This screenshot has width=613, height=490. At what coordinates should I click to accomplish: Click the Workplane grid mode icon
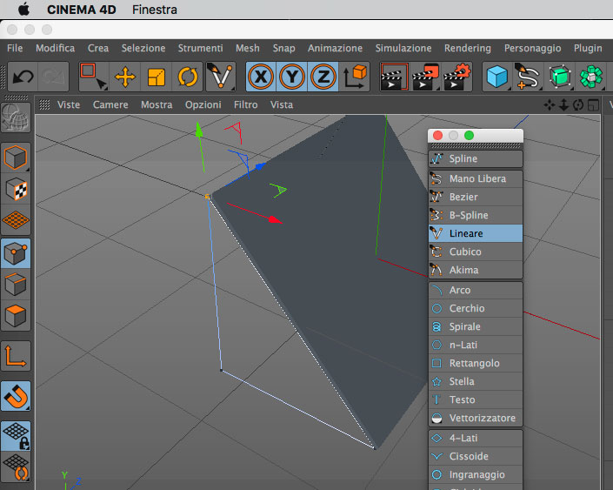tap(16, 220)
